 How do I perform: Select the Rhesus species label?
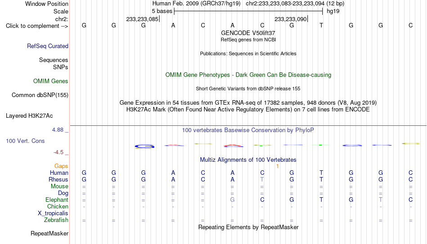(x=58, y=179)
